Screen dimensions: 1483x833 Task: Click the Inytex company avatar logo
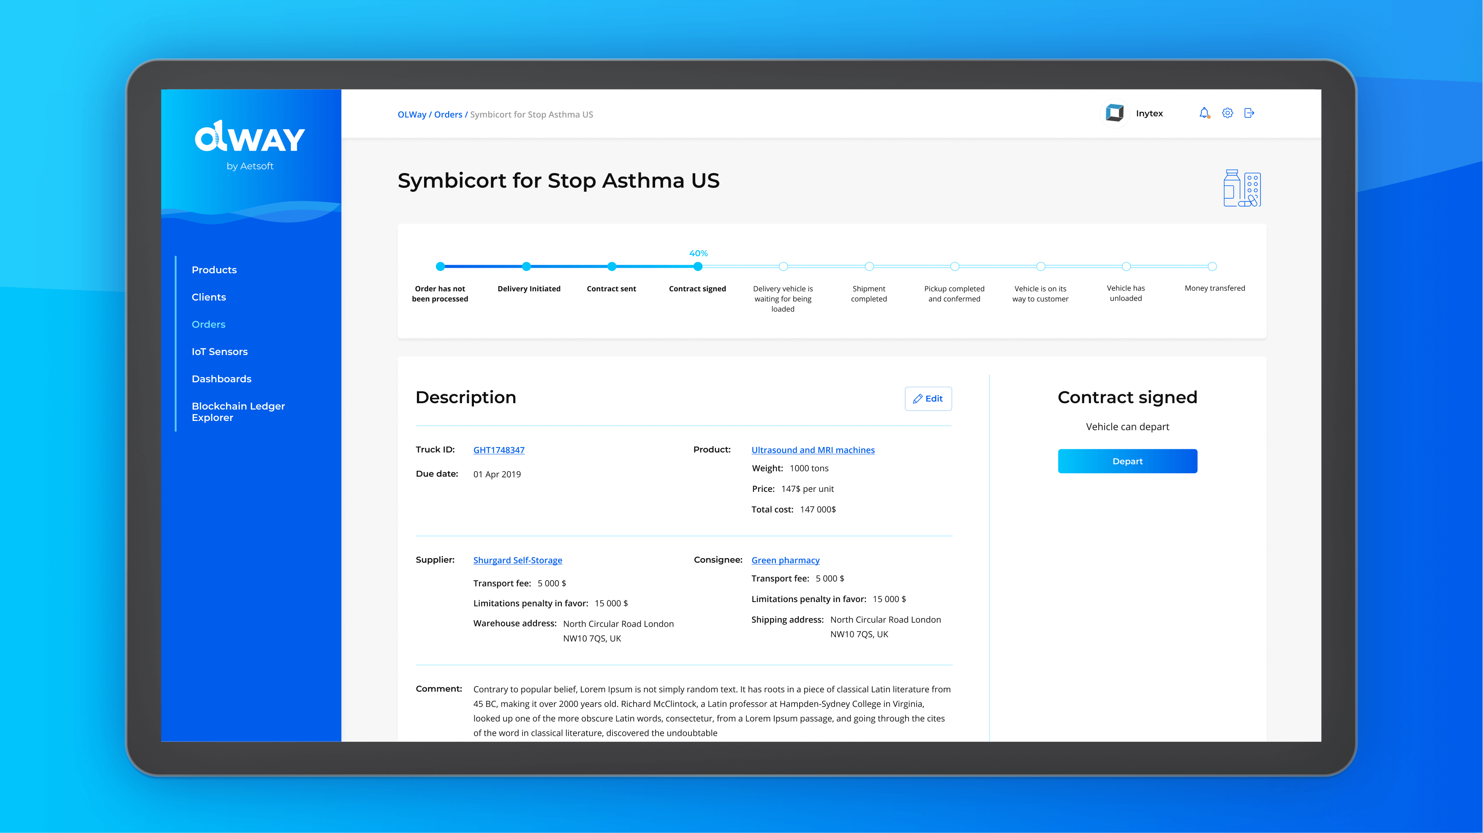(1115, 113)
